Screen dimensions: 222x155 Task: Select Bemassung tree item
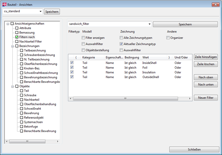coord(27,33)
